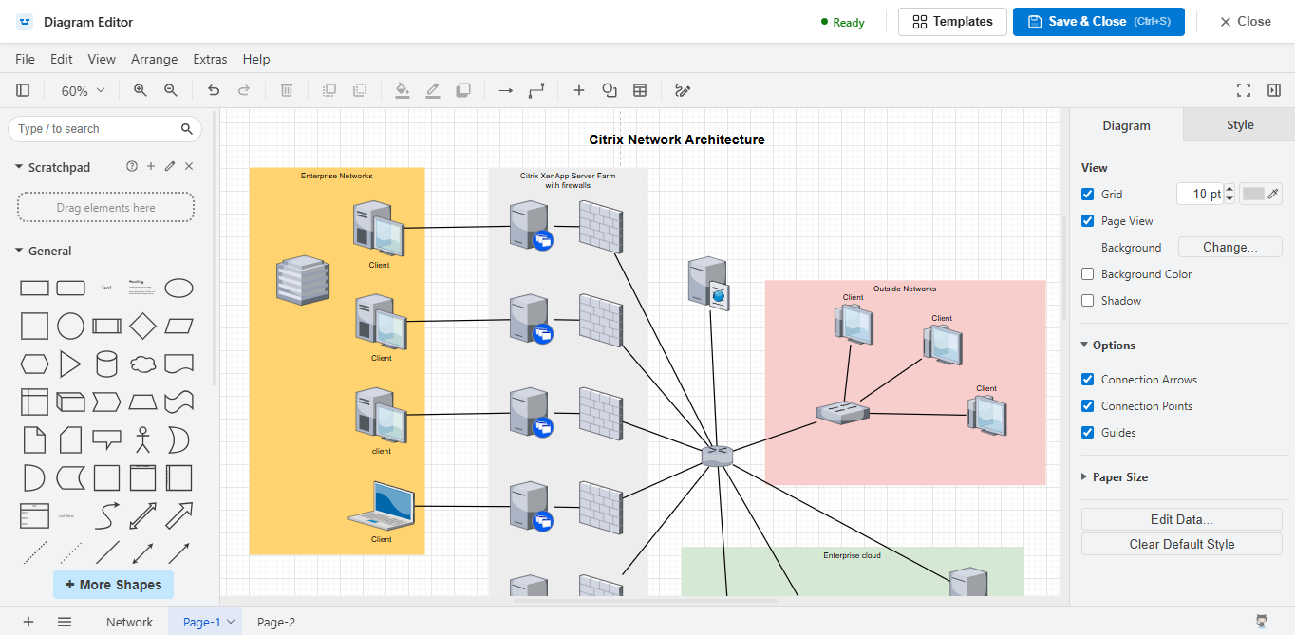
Task: Click the Insert Table icon
Action: point(640,90)
